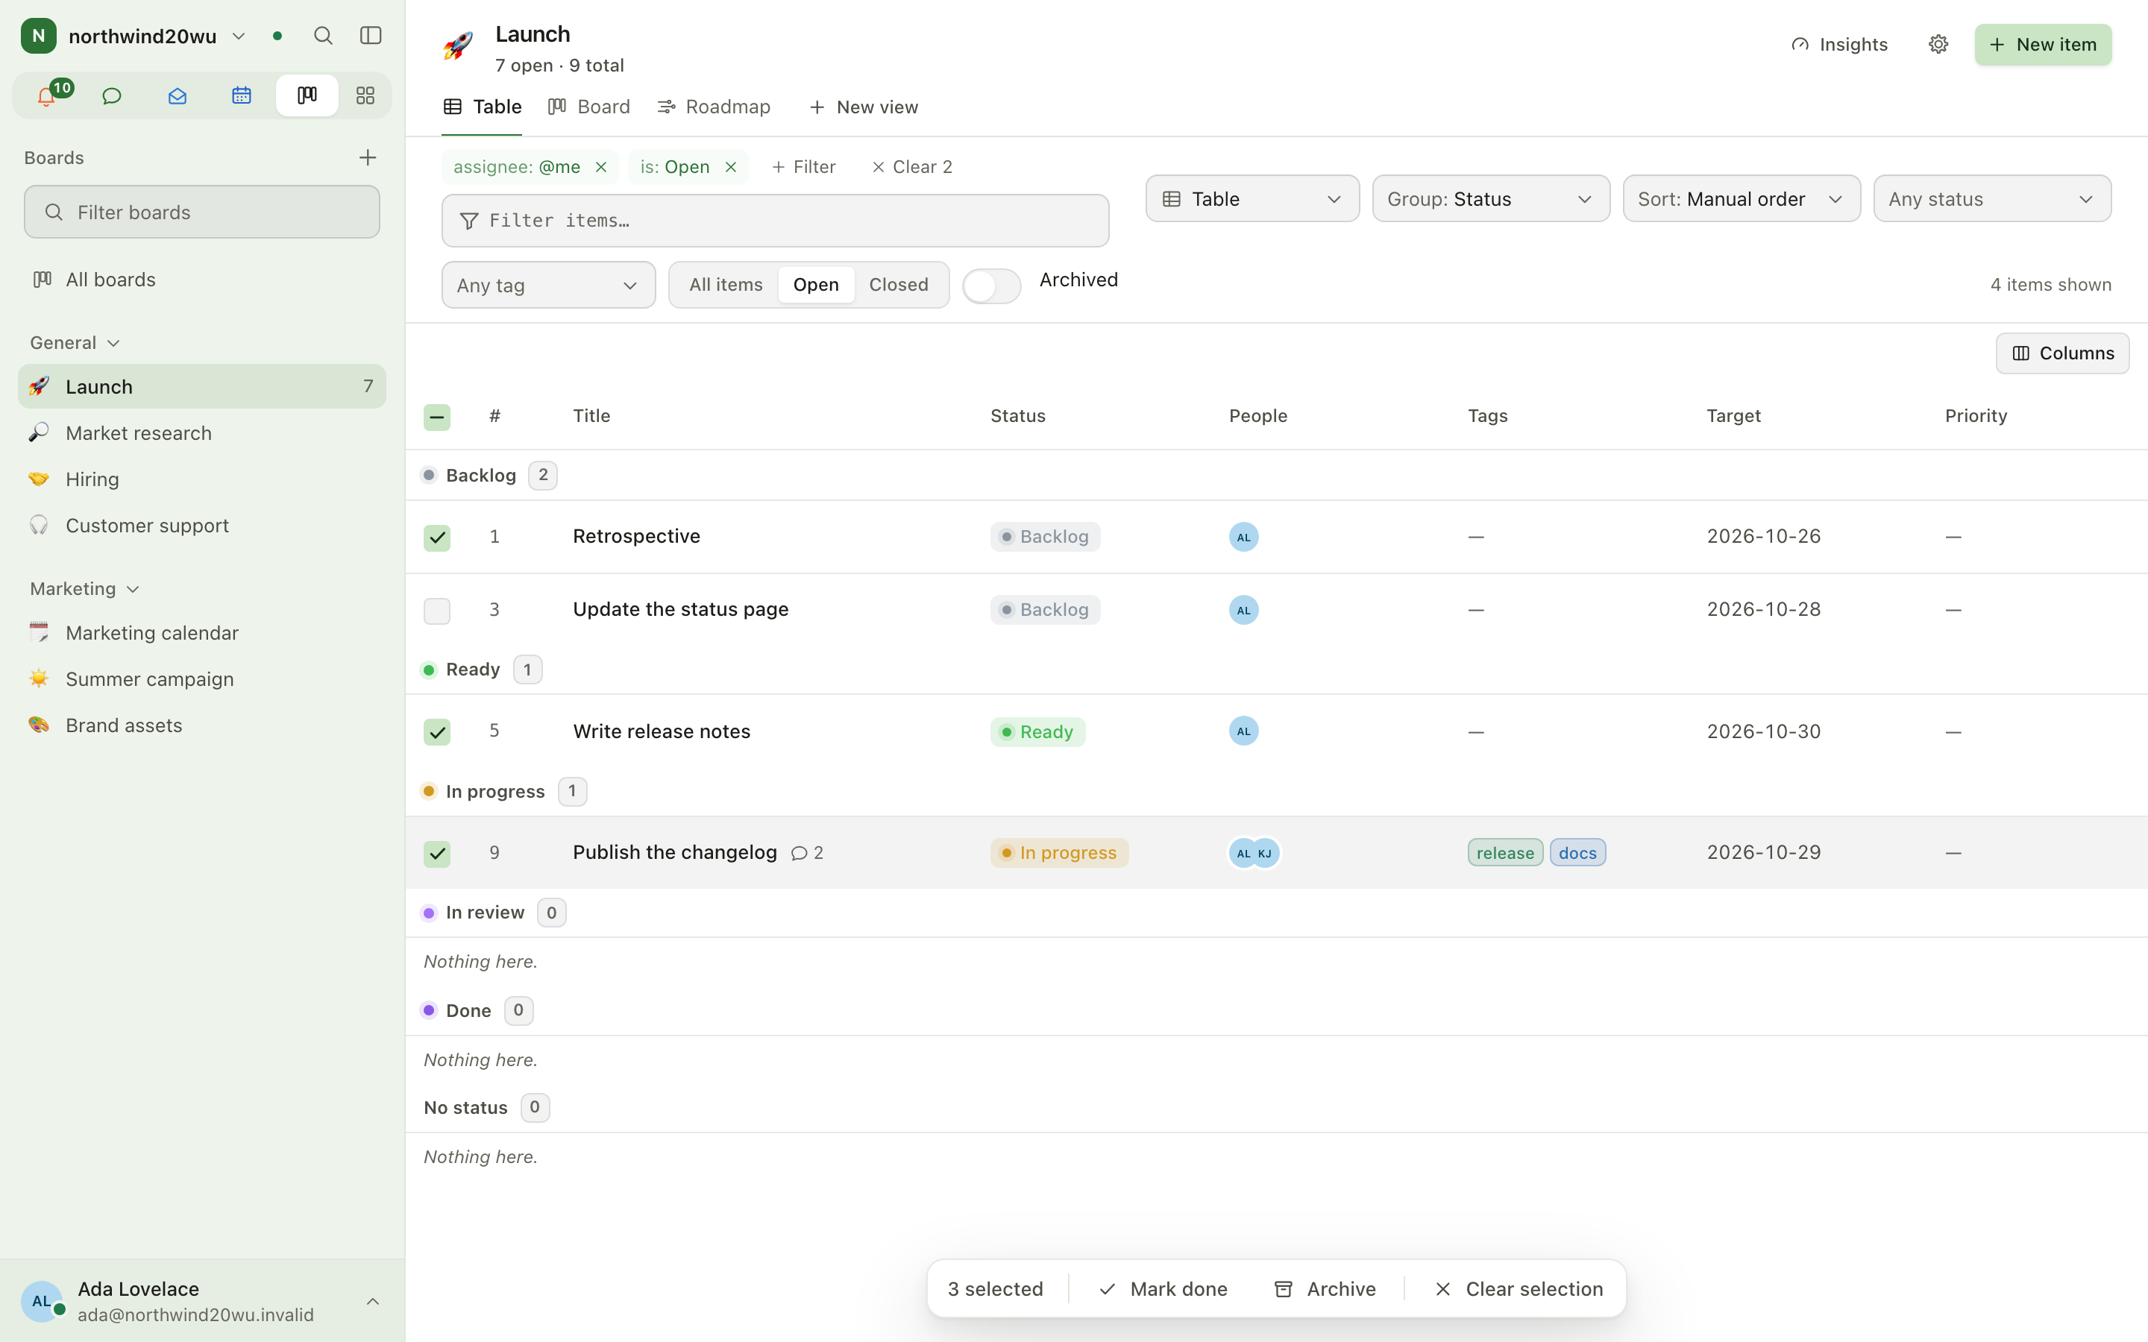Enable the Archived toggle switch
Viewport: 2148px width, 1342px height.
point(991,286)
